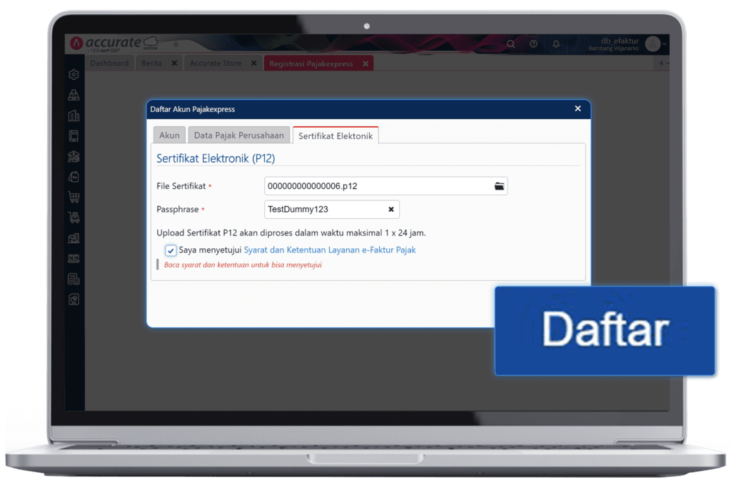Select the Sertifikat Elektonik tab
The height and width of the screenshot is (487, 731).
tap(336, 135)
